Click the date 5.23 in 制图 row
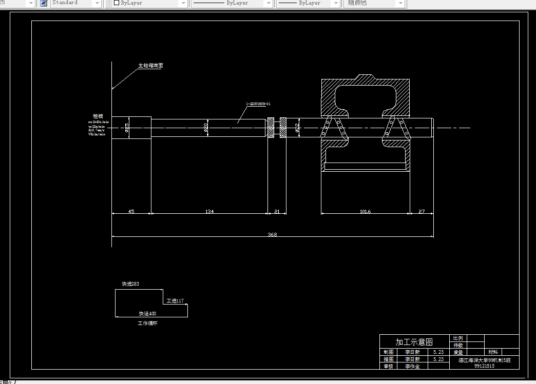 438,352
